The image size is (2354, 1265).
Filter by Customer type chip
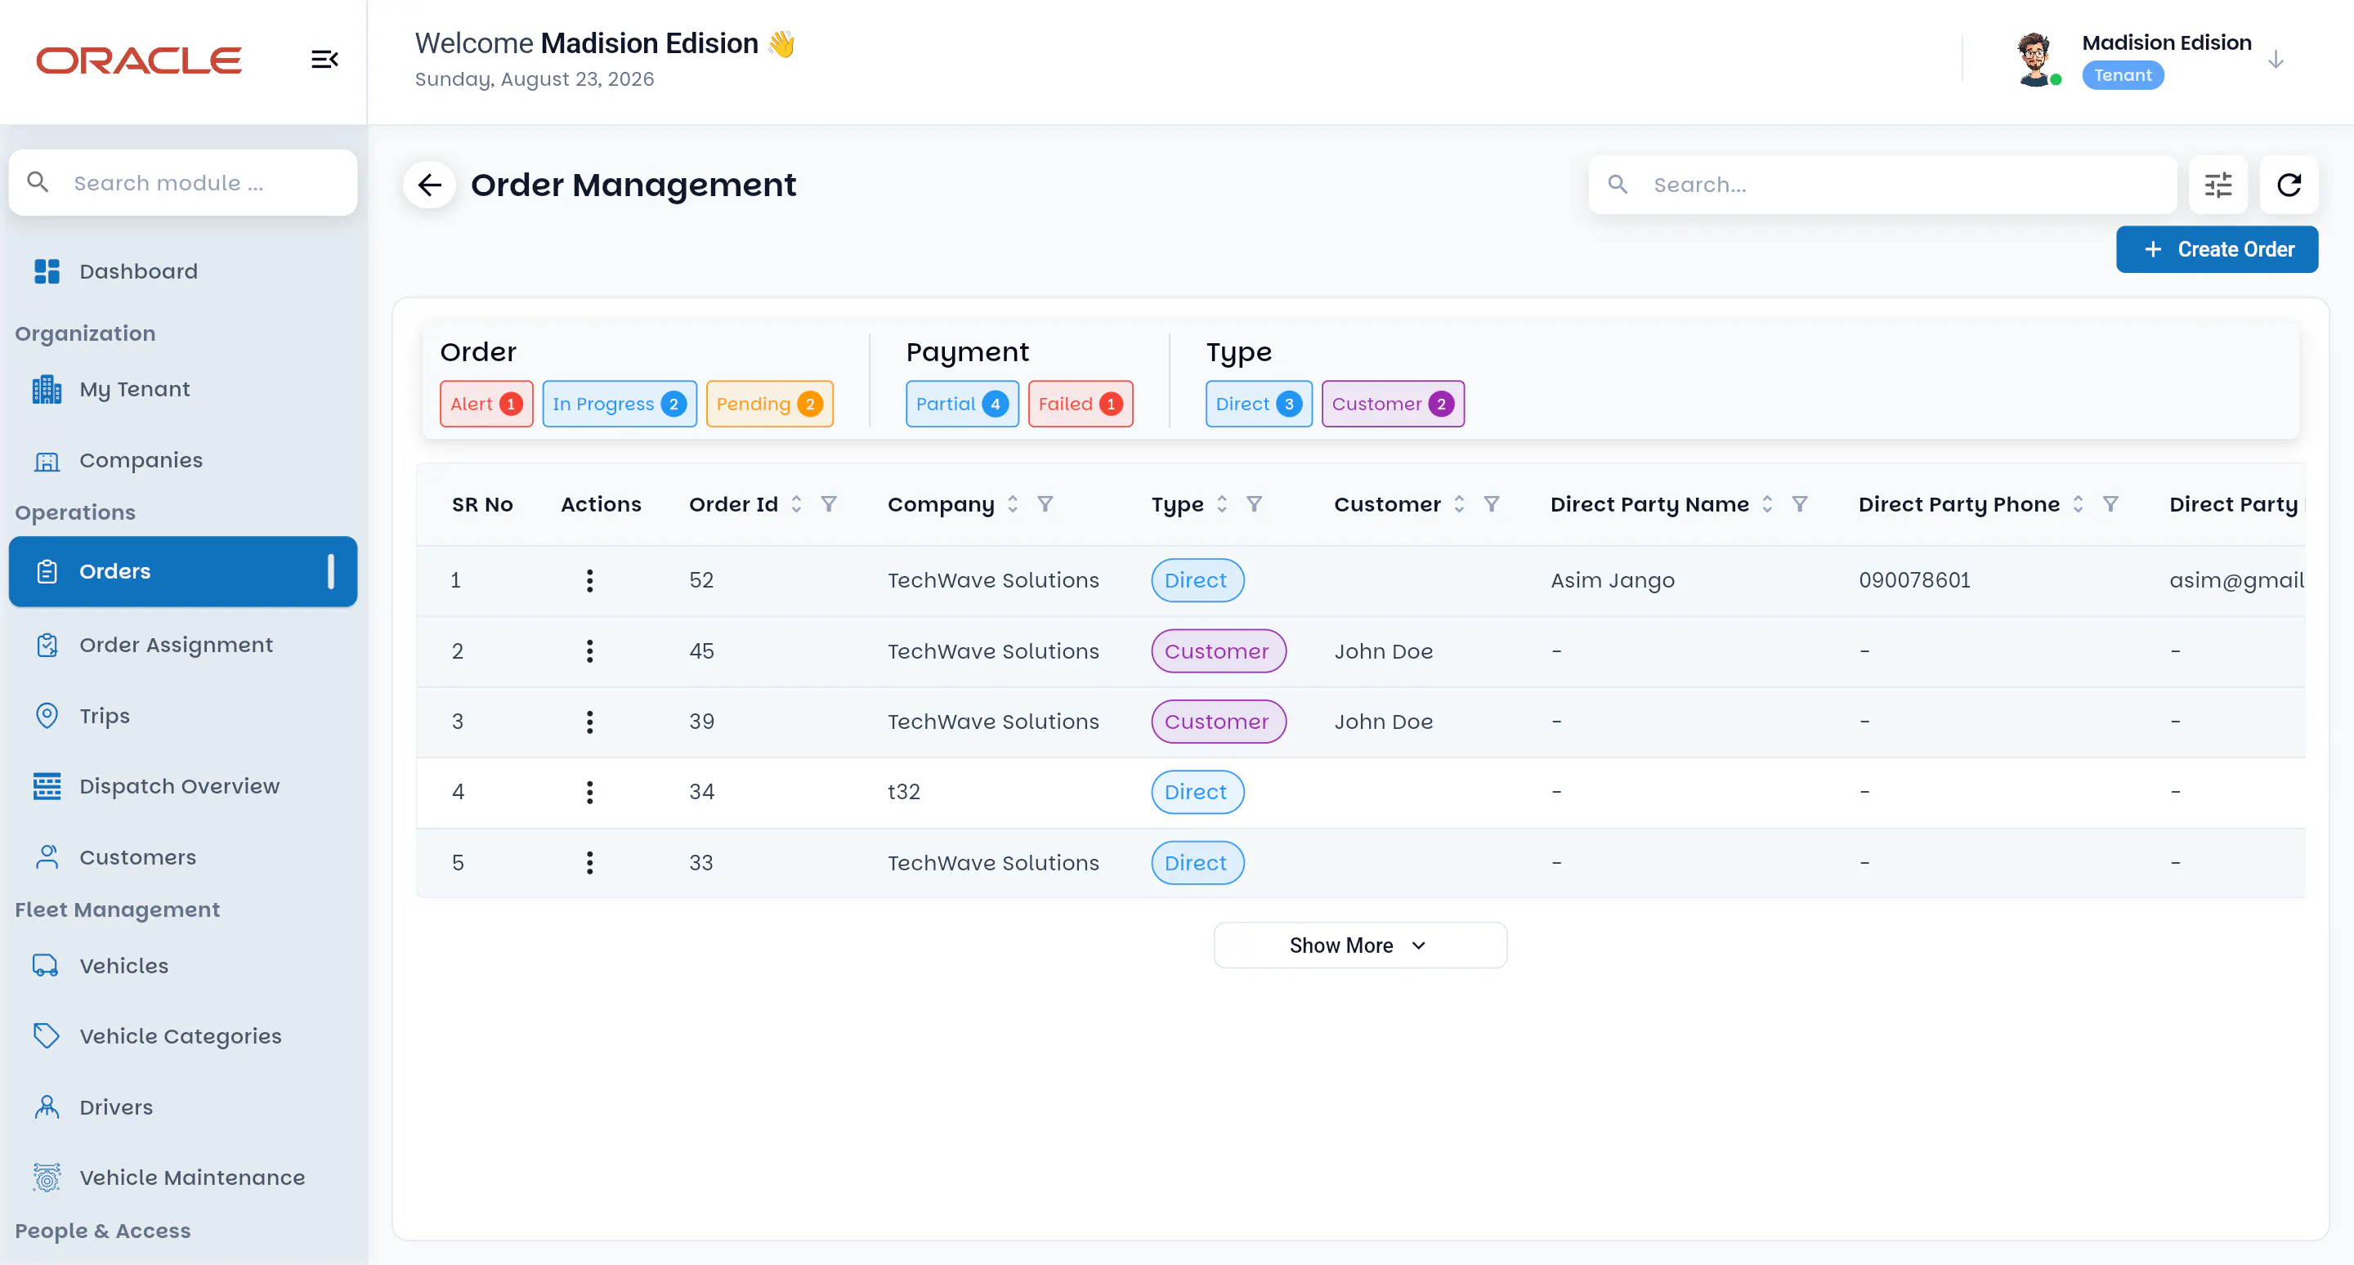pyautogui.click(x=1393, y=404)
